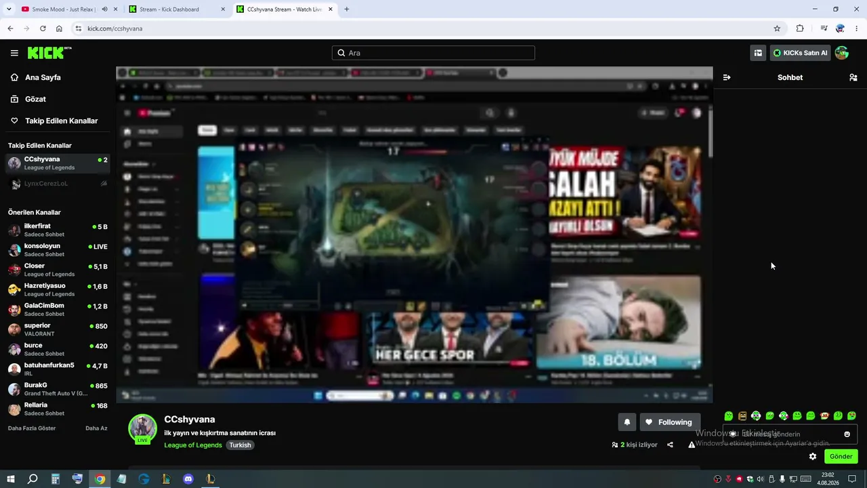Open recommended channel GalaCimBom

coord(58,310)
